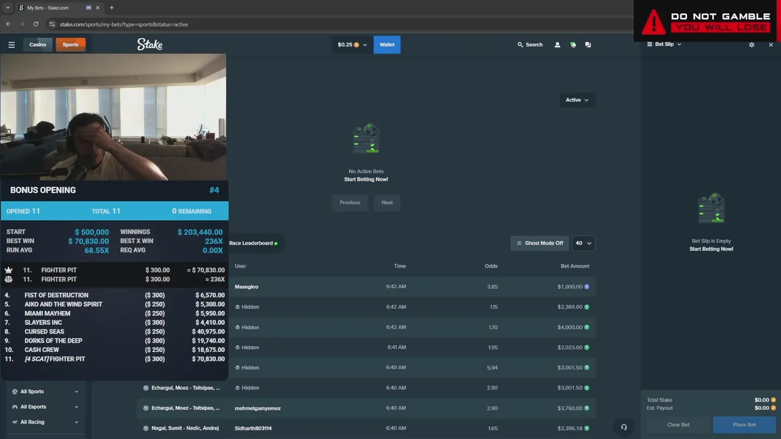Screen dimensions: 781x439
Task: Click the Bet Slip receipt icon
Action: [x=650, y=45]
